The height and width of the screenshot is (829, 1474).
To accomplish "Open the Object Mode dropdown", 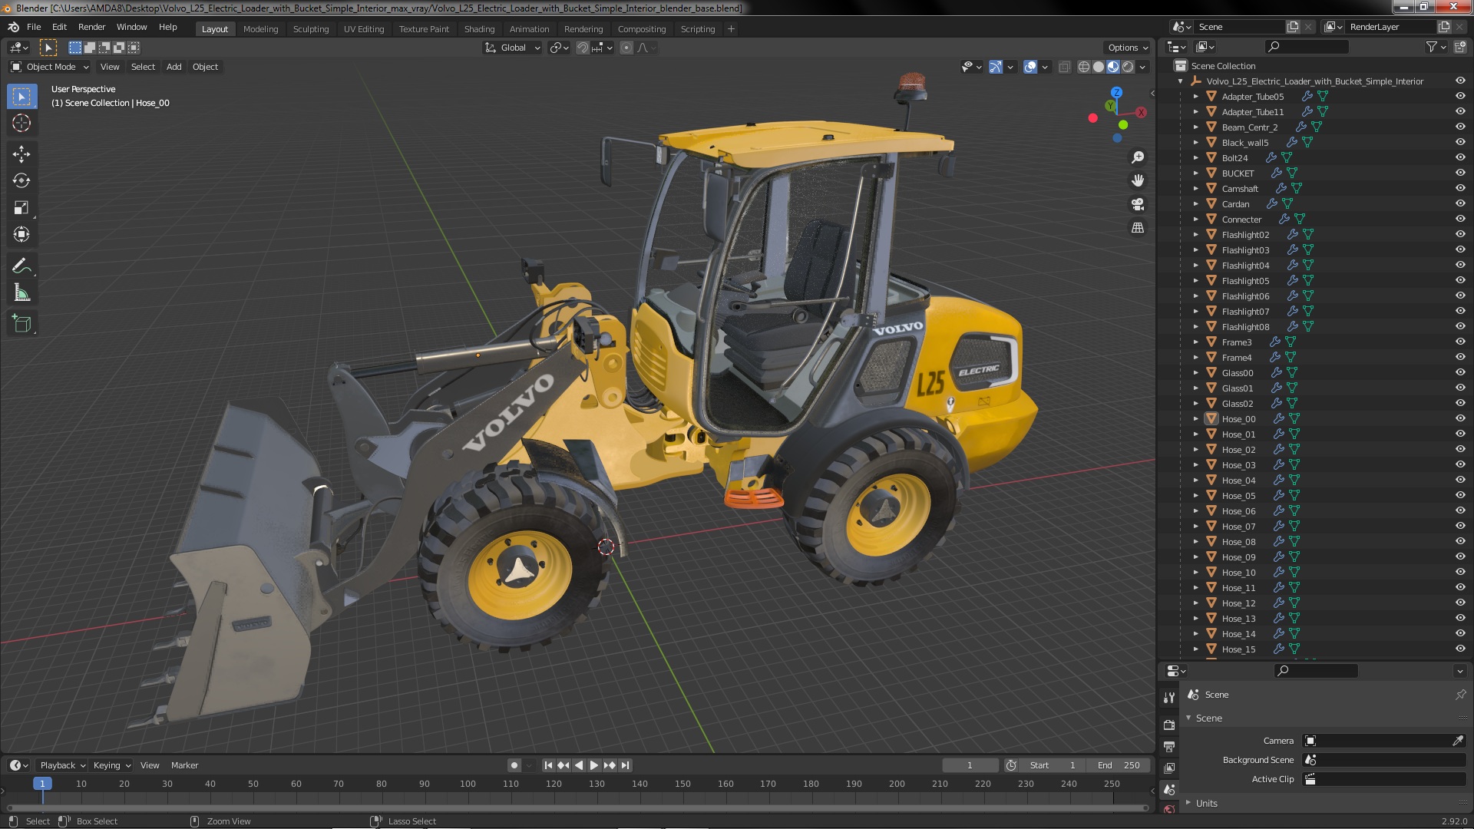I will [51, 67].
